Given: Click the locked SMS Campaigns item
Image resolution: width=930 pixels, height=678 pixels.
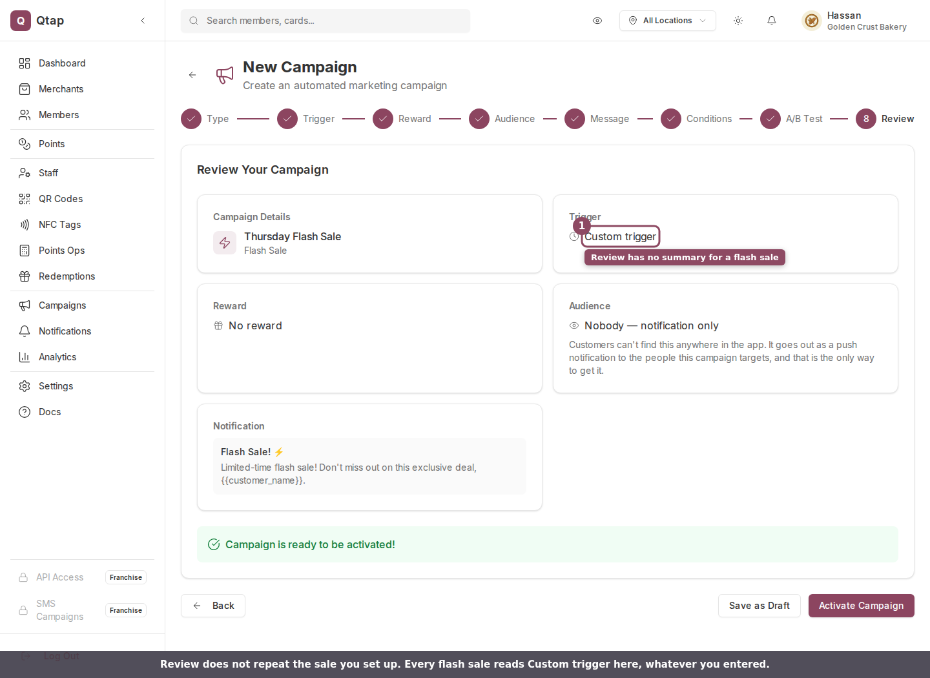Looking at the screenshot, I should click(x=82, y=610).
